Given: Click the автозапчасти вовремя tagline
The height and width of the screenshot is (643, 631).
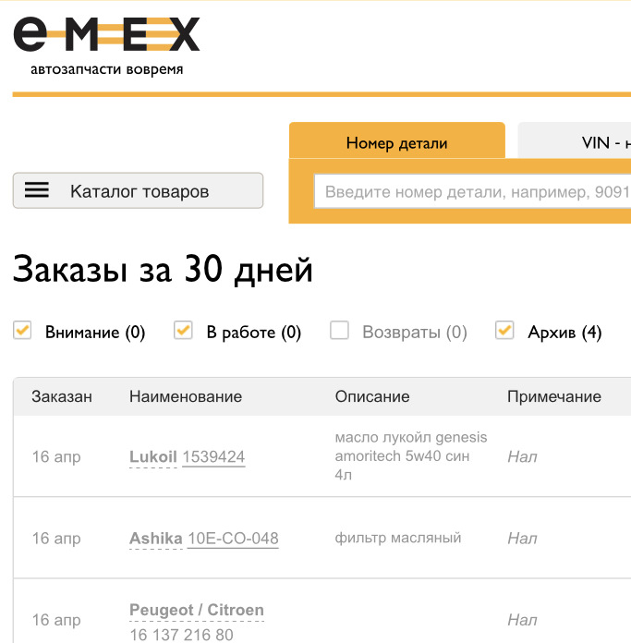Looking at the screenshot, I should click(x=106, y=69).
